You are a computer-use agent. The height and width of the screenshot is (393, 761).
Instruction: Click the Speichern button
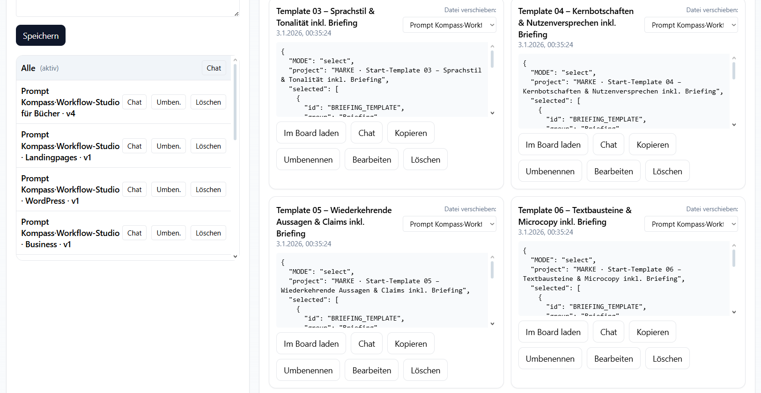[x=41, y=36]
